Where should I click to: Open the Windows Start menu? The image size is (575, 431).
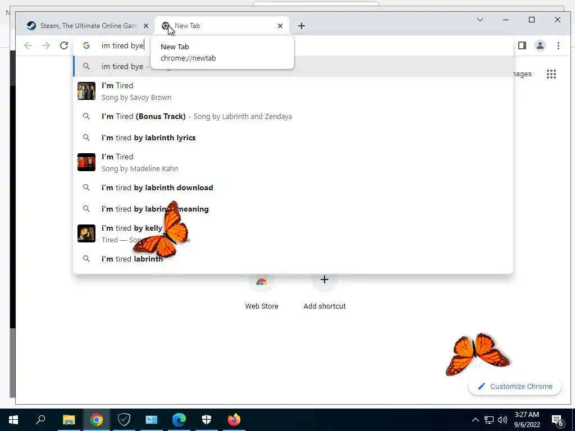coord(13,420)
